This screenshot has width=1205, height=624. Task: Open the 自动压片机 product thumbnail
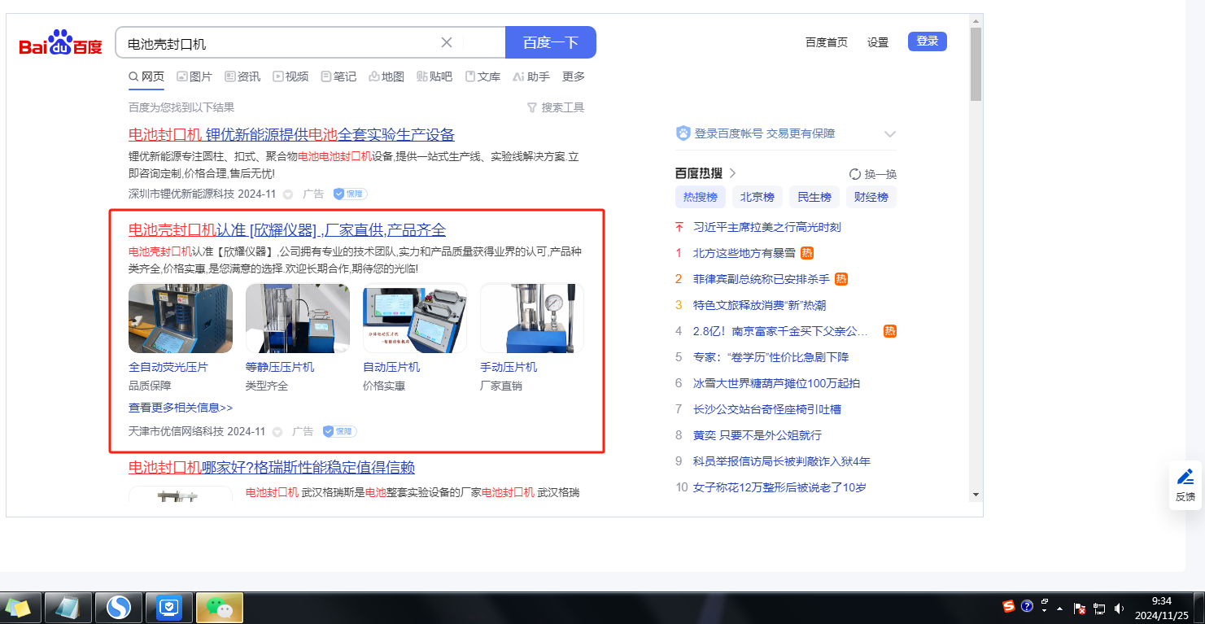(415, 318)
